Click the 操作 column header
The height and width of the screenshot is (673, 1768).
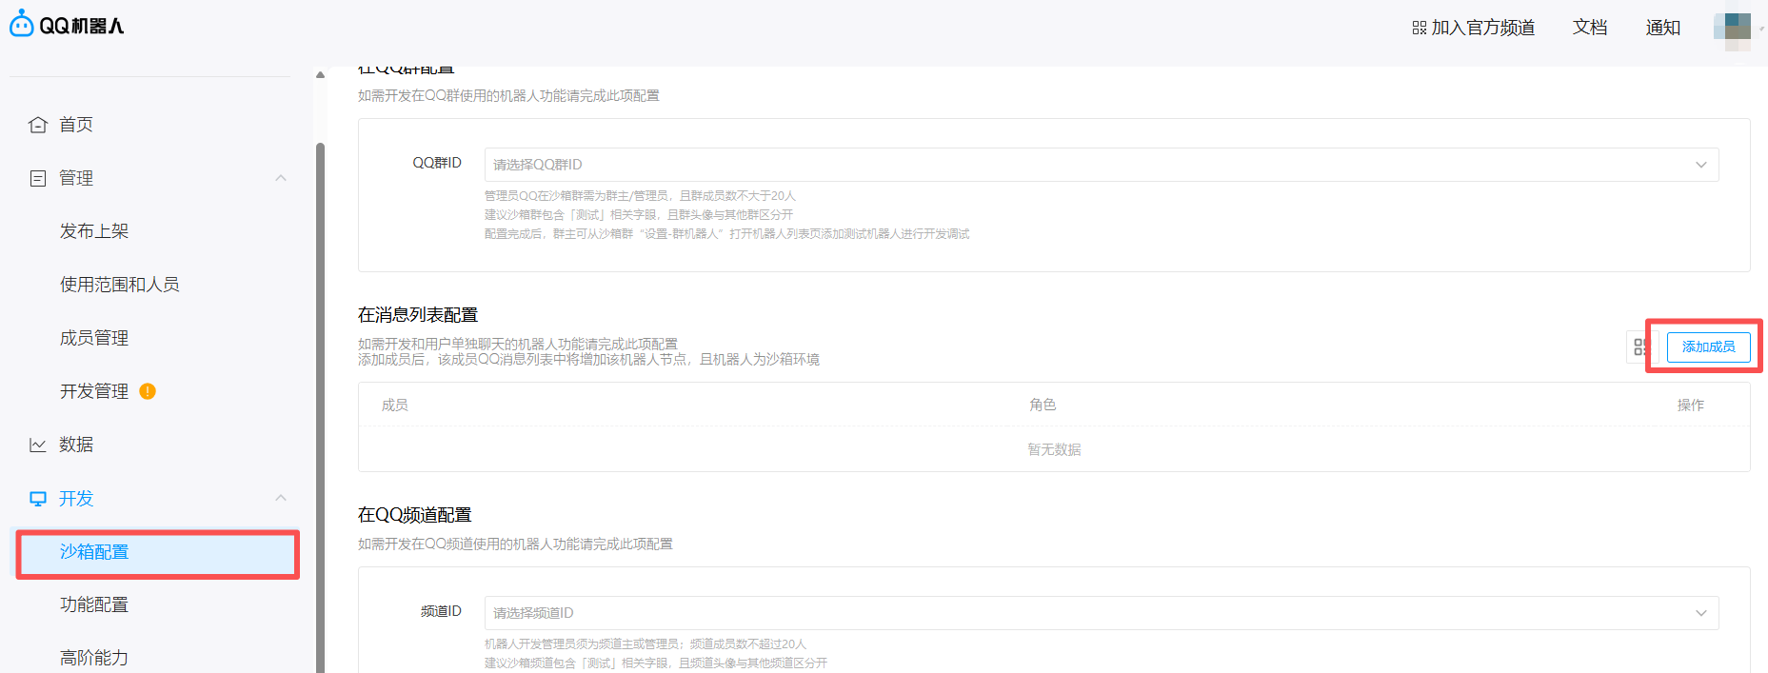coord(1691,406)
